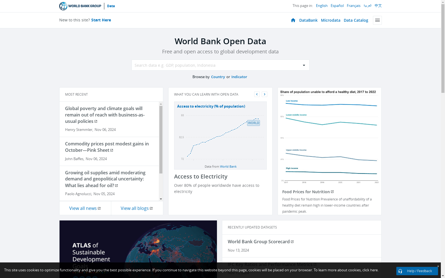The height and width of the screenshot is (278, 445).
Task: Show previous open data slide
Action: click(x=257, y=94)
